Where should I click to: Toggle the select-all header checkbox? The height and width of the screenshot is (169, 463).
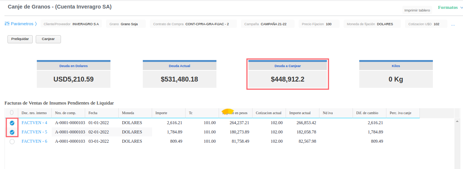pyautogui.click(x=12, y=113)
